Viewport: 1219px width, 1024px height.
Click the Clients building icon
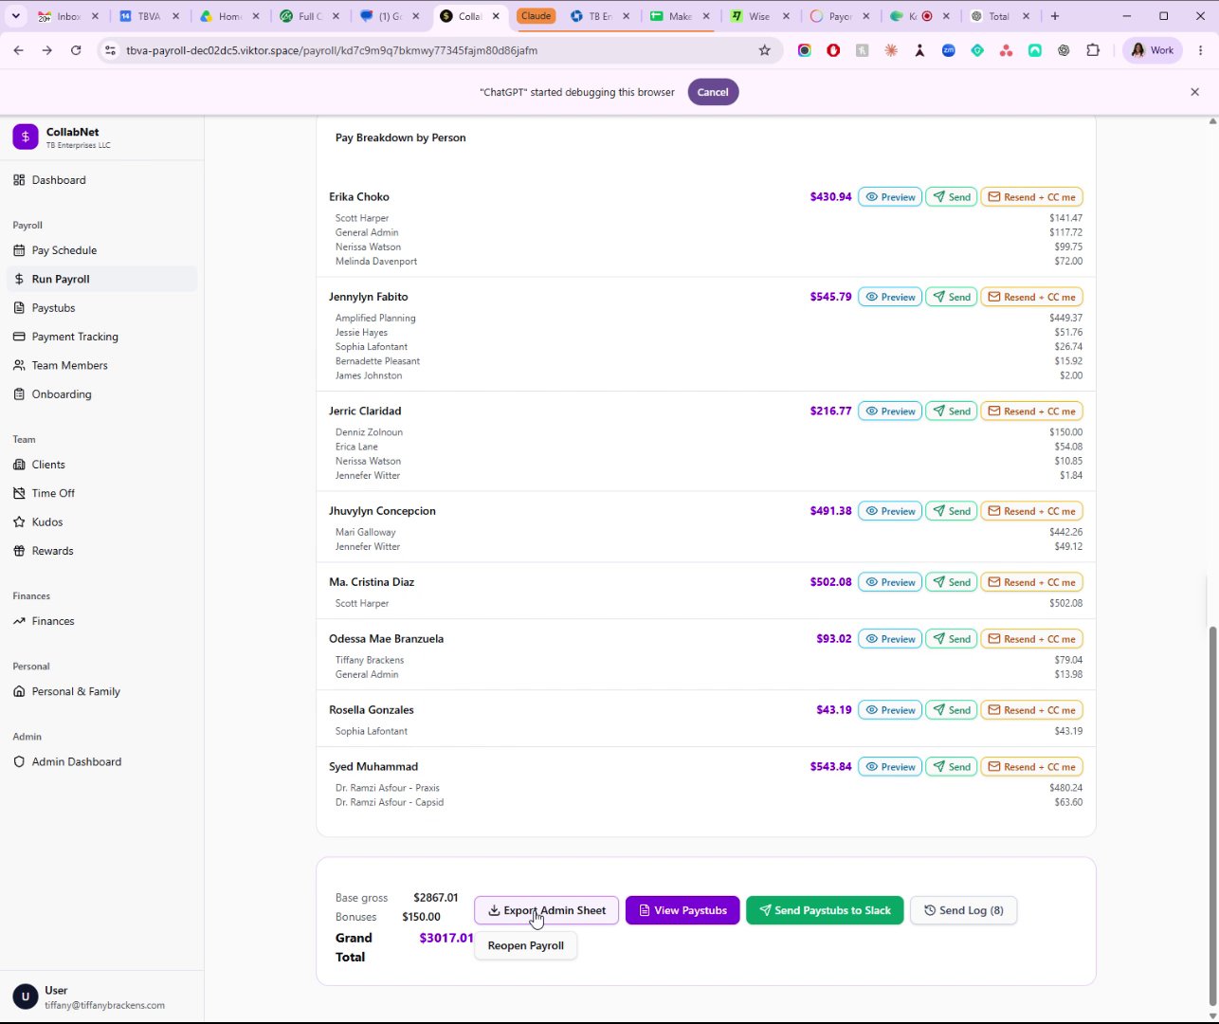click(19, 465)
